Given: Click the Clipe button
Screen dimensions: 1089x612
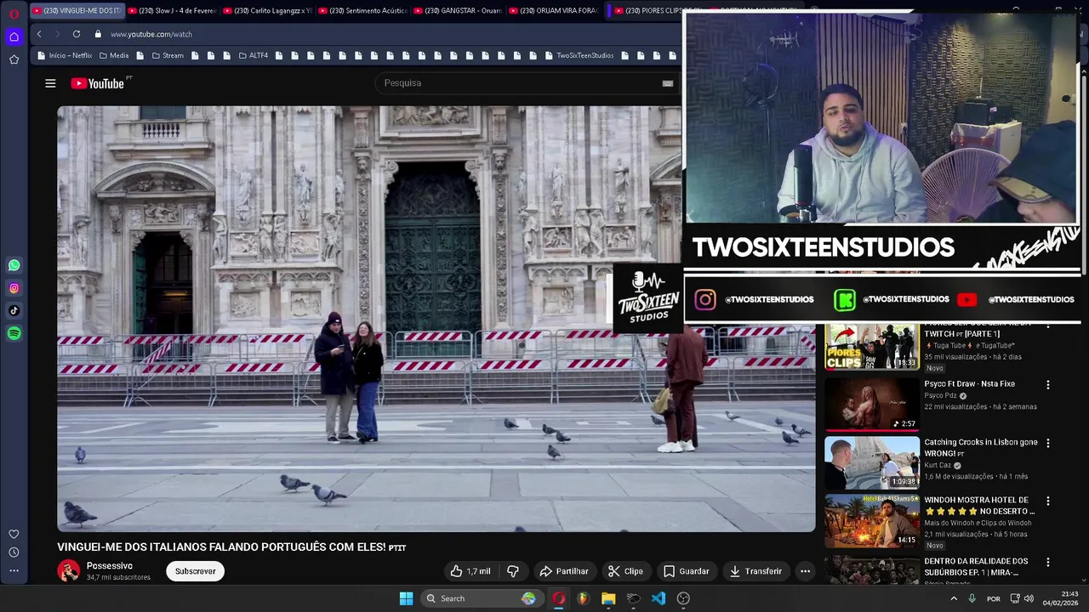Looking at the screenshot, I should (625, 571).
